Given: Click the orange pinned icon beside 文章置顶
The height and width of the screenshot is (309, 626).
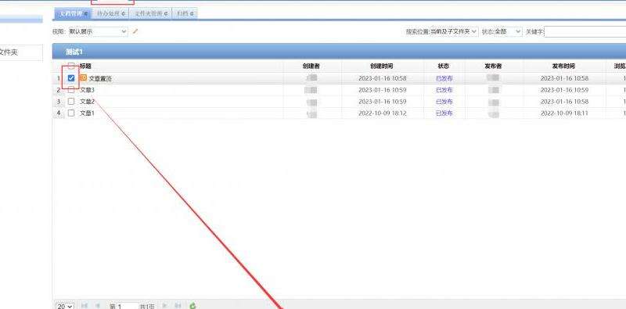Looking at the screenshot, I should (83, 78).
